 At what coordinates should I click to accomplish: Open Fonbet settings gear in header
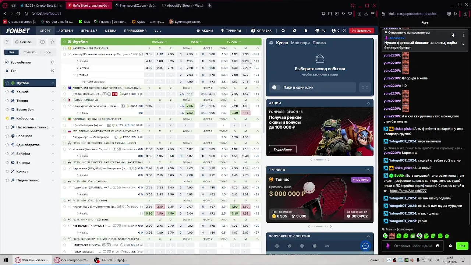(x=294, y=31)
